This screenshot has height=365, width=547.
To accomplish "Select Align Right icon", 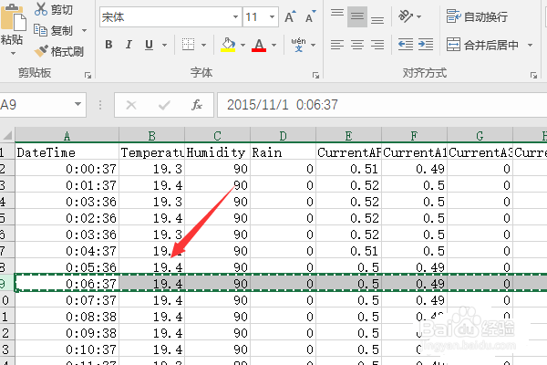I will pos(377,45).
